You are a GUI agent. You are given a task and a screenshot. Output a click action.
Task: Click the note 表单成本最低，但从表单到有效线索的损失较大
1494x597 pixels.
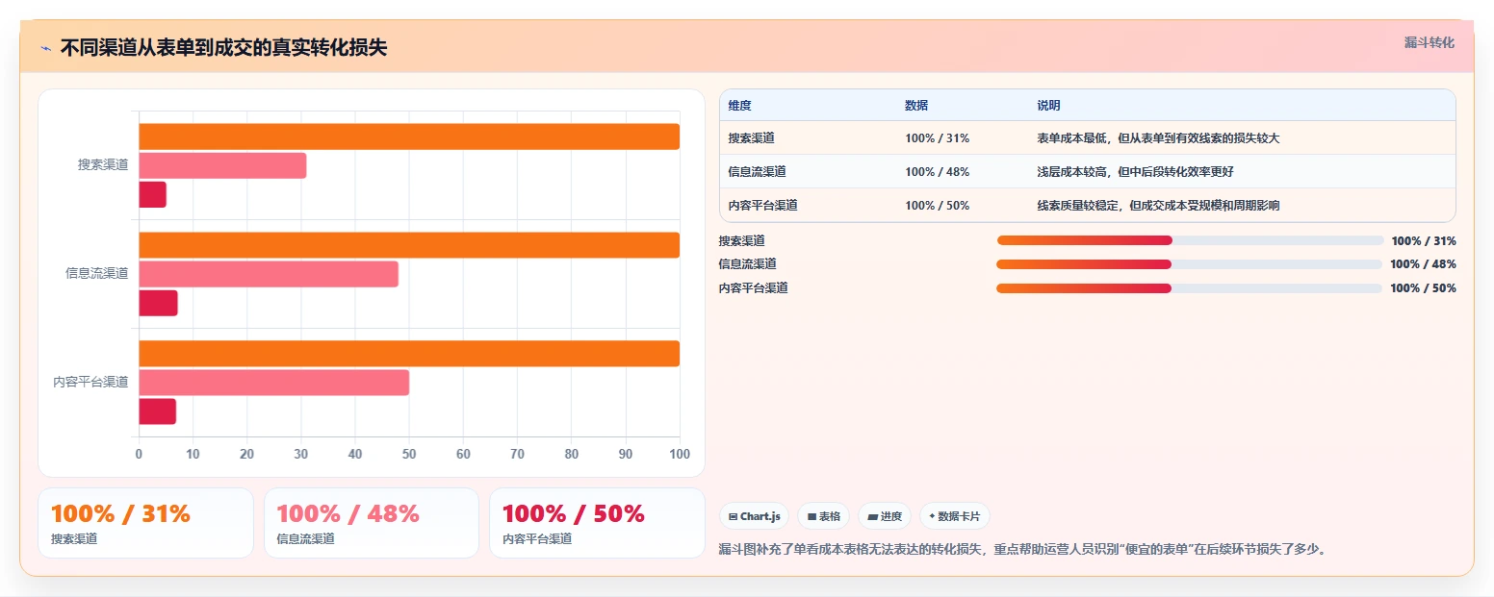1158,138
